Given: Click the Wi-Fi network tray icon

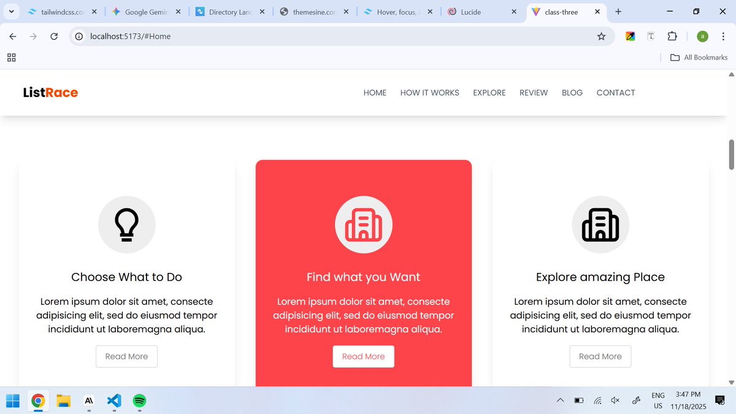Looking at the screenshot, I should coord(597,401).
